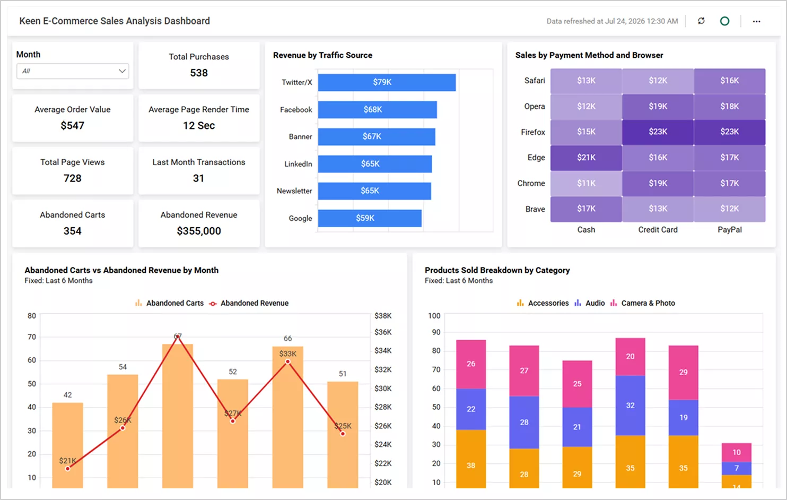This screenshot has height=500, width=787.
Task: Click the Brave row label
Action: (x=535, y=209)
